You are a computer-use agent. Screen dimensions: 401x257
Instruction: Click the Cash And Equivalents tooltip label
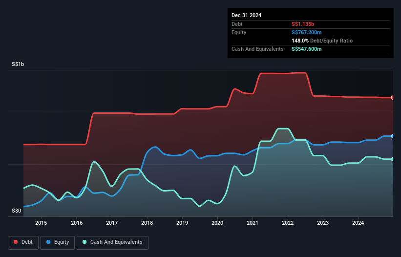click(x=257, y=49)
